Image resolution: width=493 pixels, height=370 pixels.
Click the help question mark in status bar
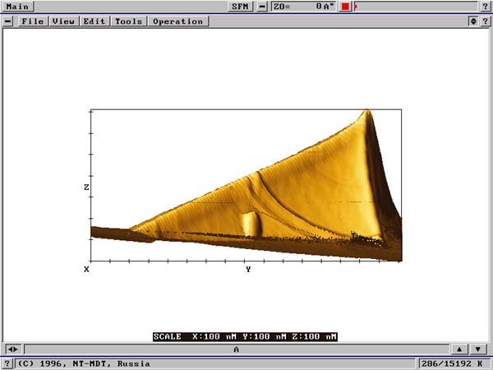[x=7, y=363]
